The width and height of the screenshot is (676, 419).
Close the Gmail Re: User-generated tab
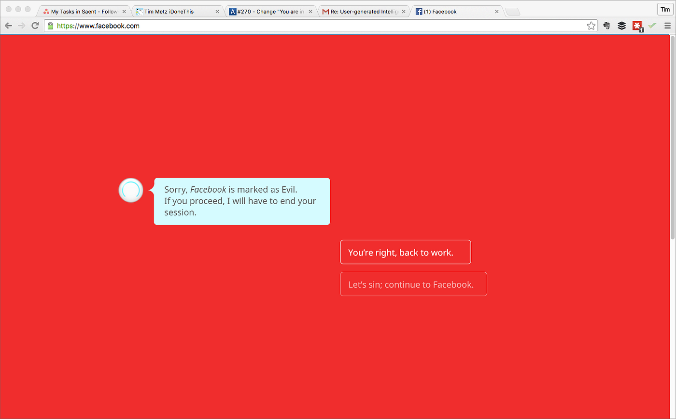(404, 12)
